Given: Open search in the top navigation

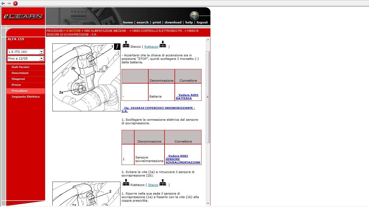Looking at the screenshot, I should pos(143,22).
